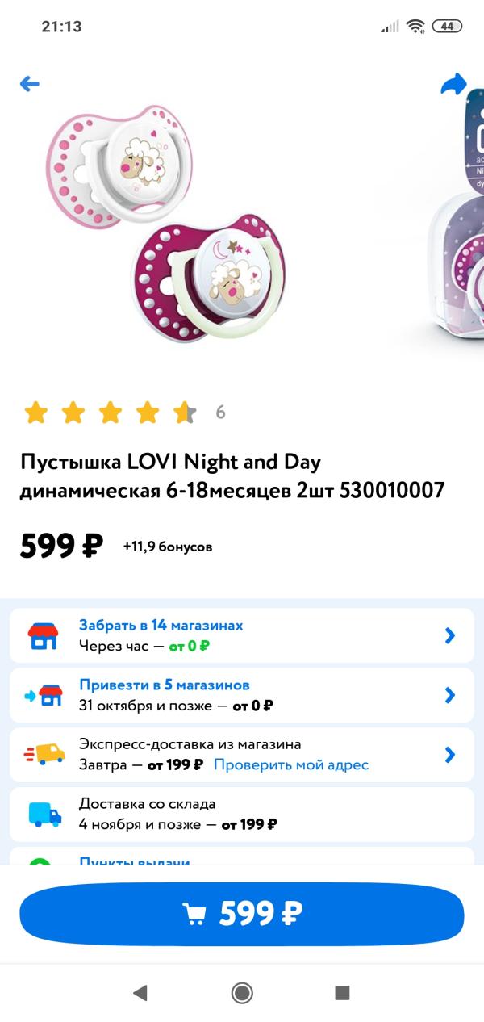Tap the blue back arrow
The image size is (484, 1022).
point(30,83)
